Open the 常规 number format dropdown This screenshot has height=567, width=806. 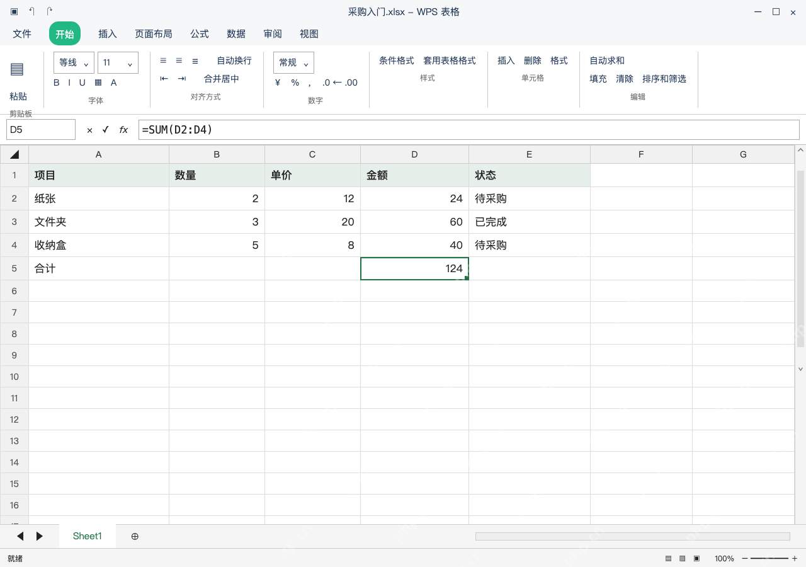click(293, 62)
